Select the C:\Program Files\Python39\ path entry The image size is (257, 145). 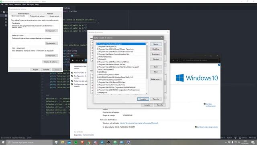tap(121, 47)
